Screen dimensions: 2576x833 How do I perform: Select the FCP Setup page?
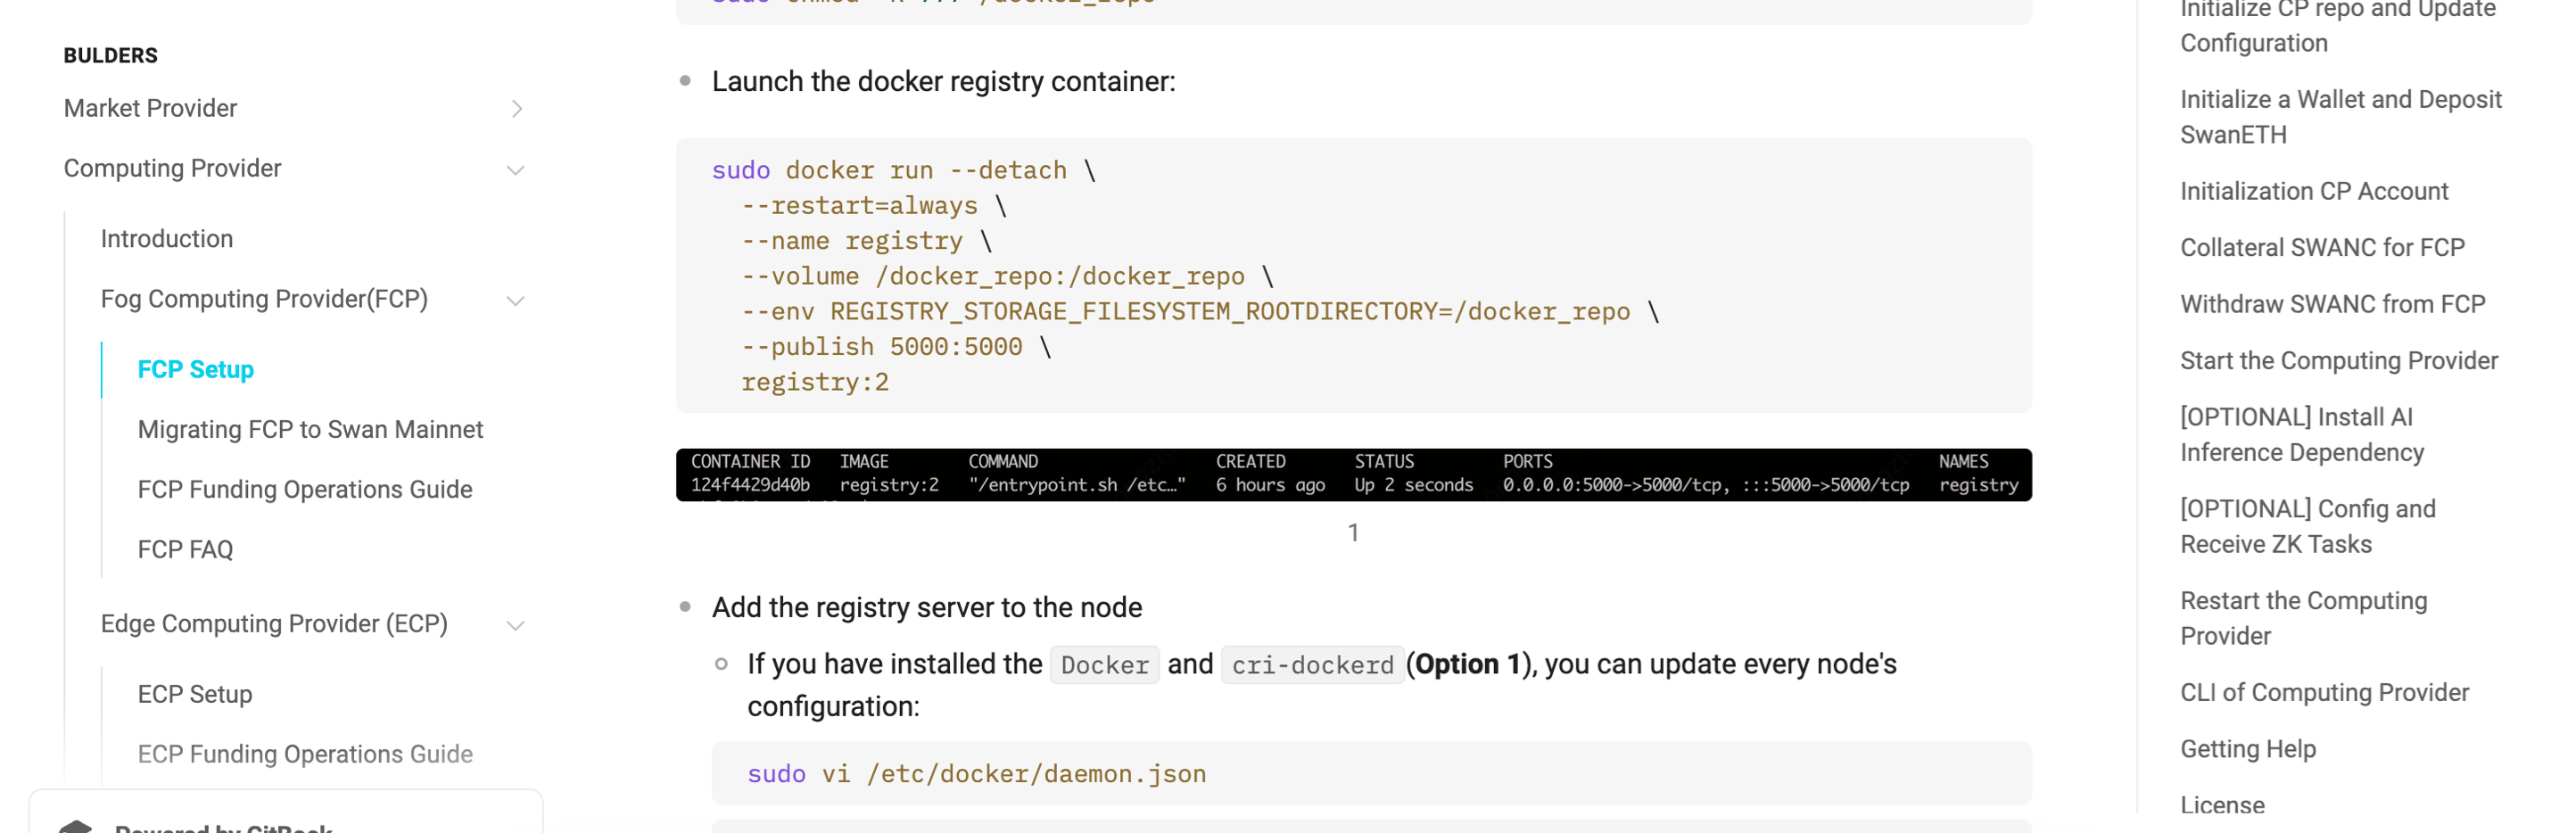point(196,369)
